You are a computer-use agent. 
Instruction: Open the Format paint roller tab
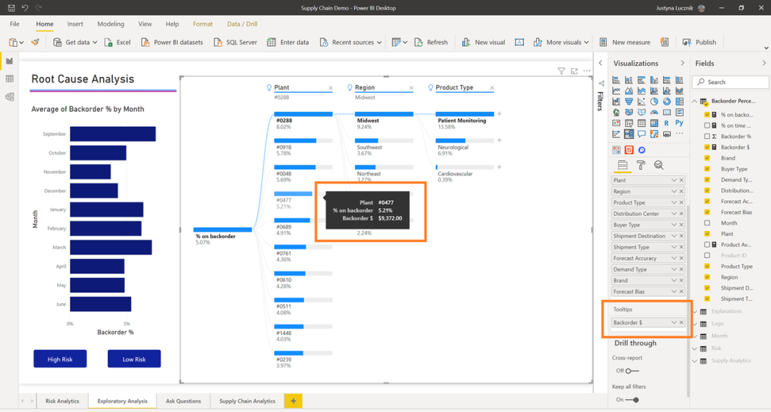(x=640, y=165)
